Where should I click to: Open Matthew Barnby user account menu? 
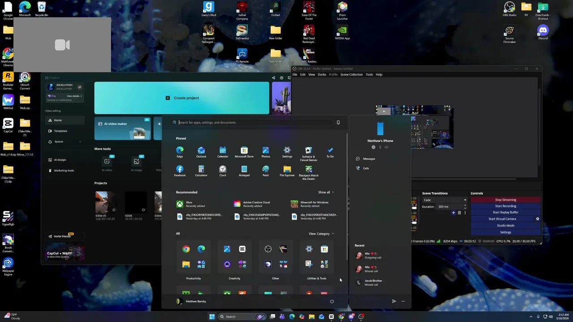(192, 301)
